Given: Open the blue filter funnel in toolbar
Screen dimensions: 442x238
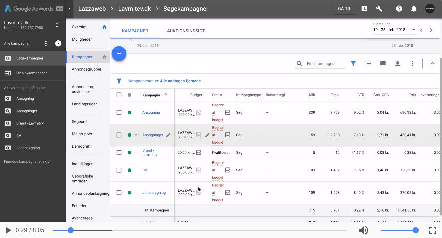Looking at the screenshot, I should [x=353, y=63].
